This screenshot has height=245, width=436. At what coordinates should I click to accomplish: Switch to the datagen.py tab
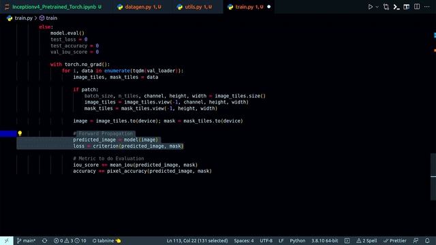[139, 7]
